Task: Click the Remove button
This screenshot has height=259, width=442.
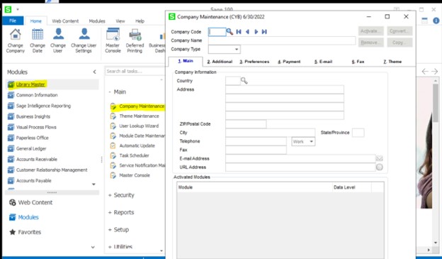Action: click(370, 43)
